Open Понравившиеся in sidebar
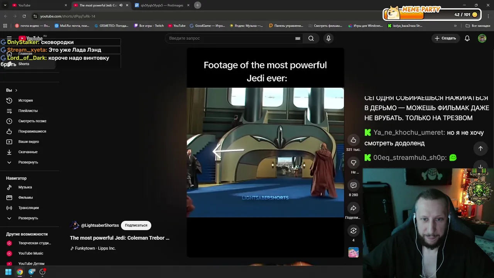 29,131
